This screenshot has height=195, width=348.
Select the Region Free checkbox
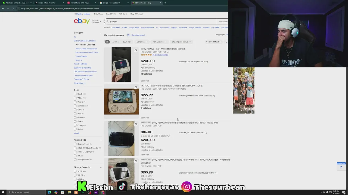(75, 144)
